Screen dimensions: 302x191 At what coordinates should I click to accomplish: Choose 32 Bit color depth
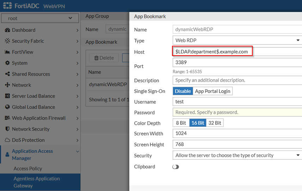tap(215, 123)
